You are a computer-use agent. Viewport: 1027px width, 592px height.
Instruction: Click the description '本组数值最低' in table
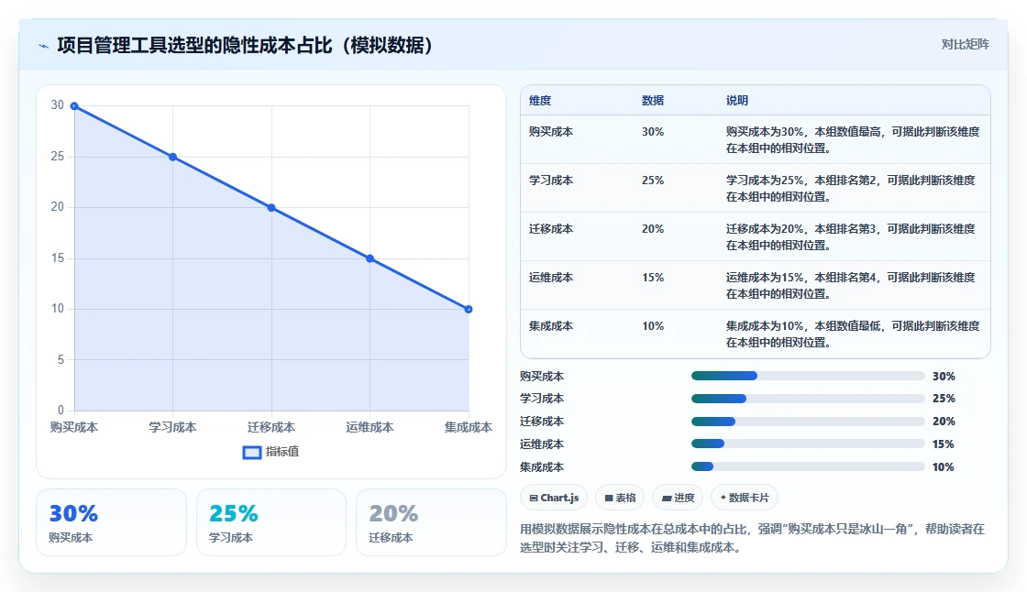click(847, 325)
